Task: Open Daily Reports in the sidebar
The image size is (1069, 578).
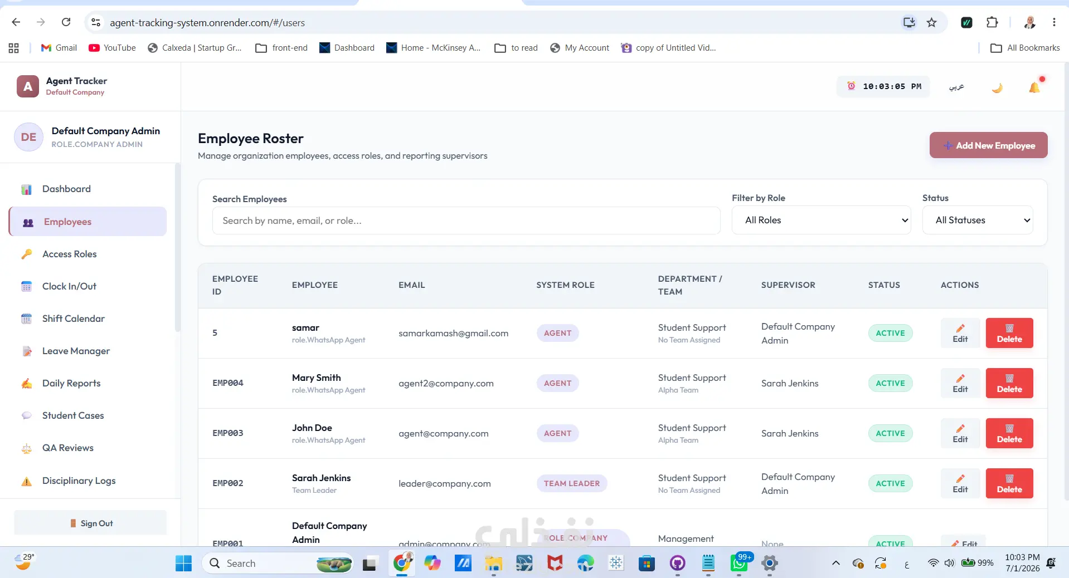Action: tap(88, 383)
